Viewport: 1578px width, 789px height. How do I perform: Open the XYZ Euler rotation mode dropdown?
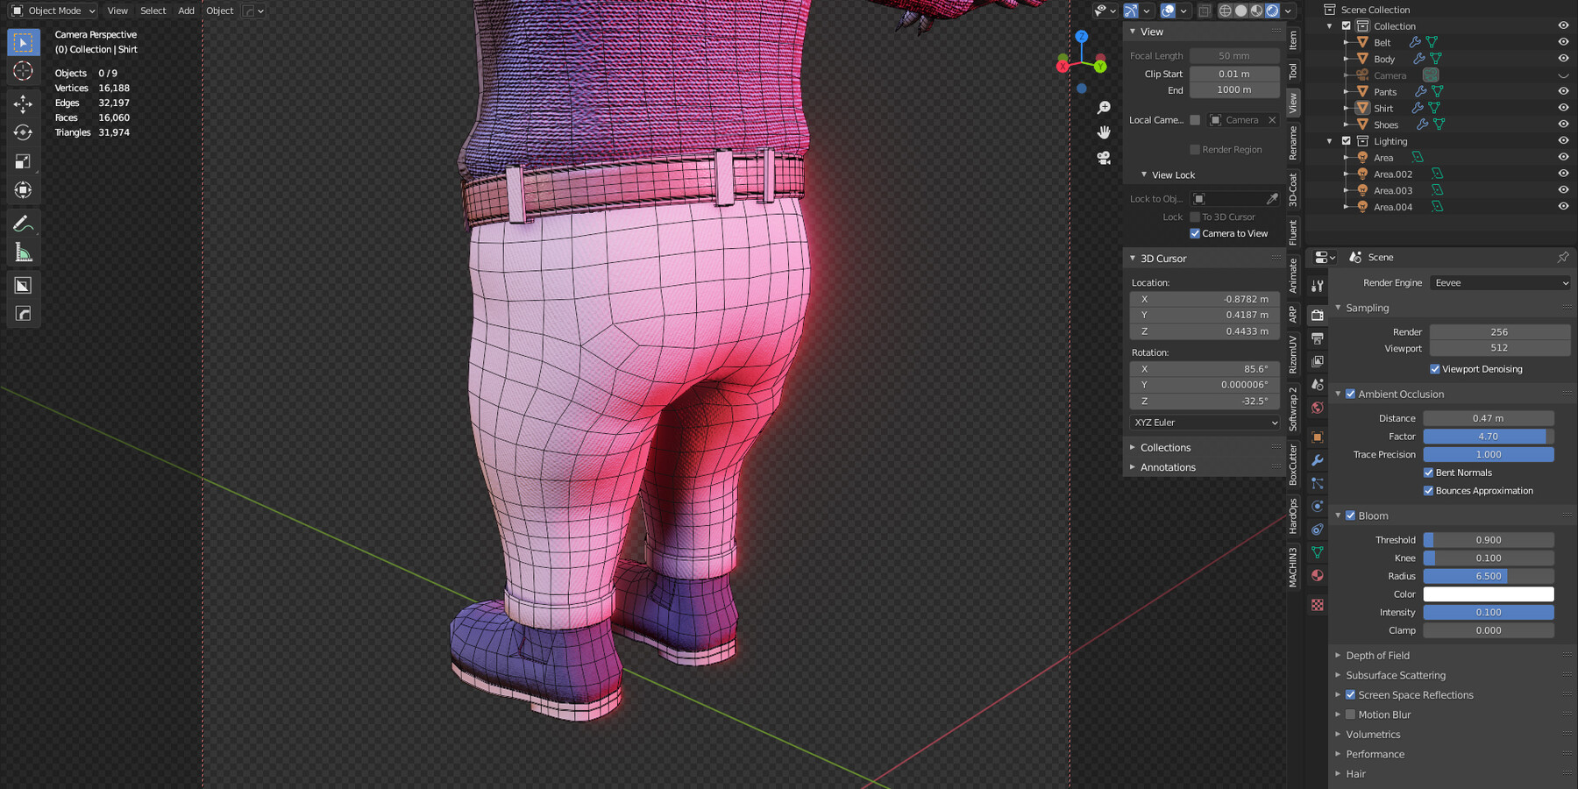coord(1205,423)
